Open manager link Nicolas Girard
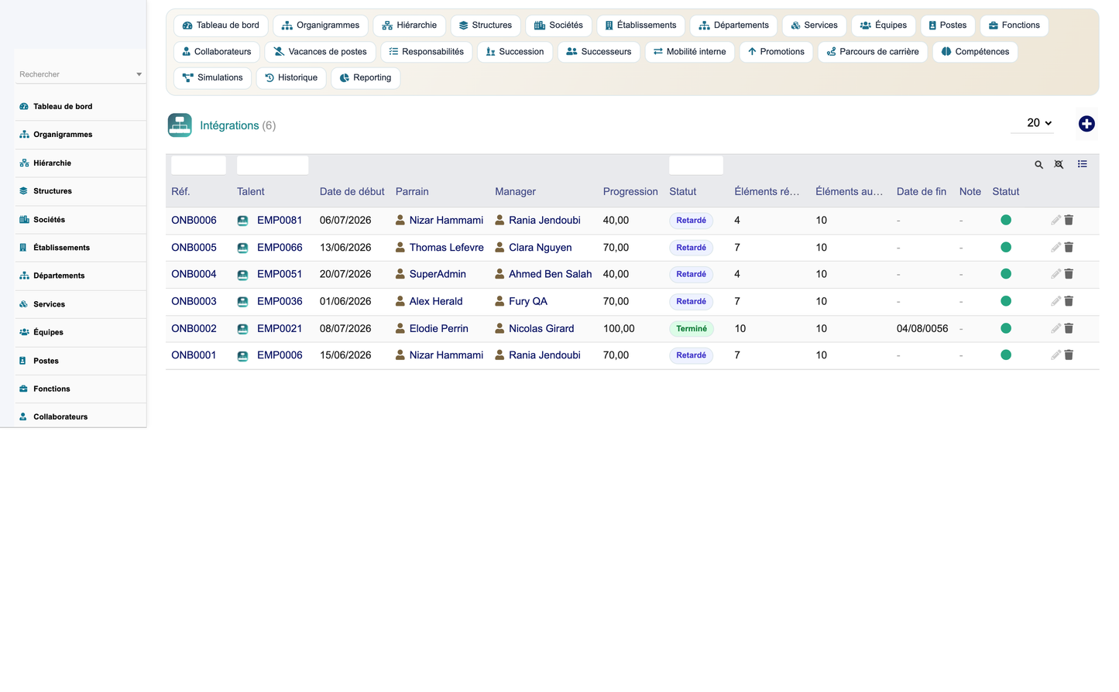Screen dimensions: 1119x692 click(x=541, y=329)
